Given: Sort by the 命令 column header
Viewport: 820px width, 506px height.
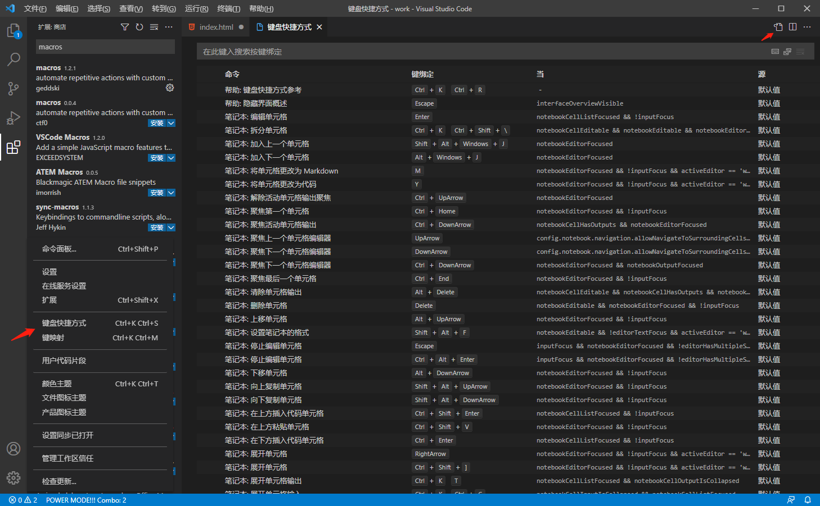Looking at the screenshot, I should click(x=232, y=74).
